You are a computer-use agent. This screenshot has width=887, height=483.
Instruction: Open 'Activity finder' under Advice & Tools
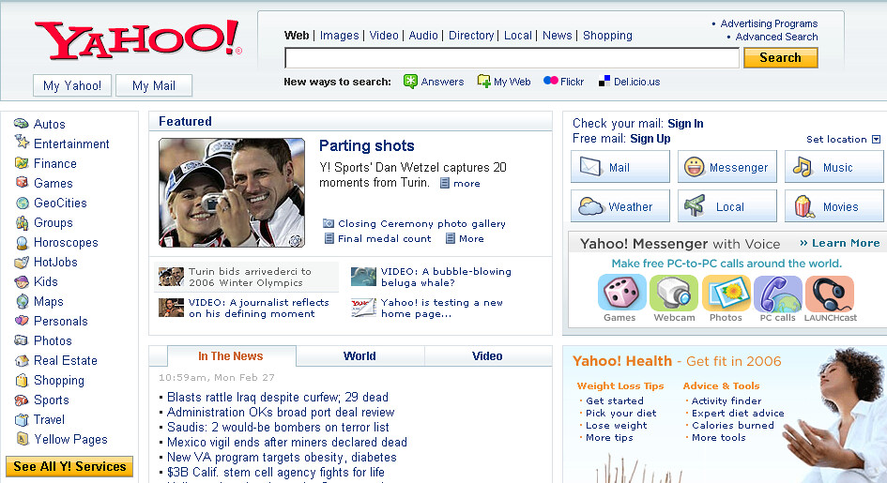(726, 400)
